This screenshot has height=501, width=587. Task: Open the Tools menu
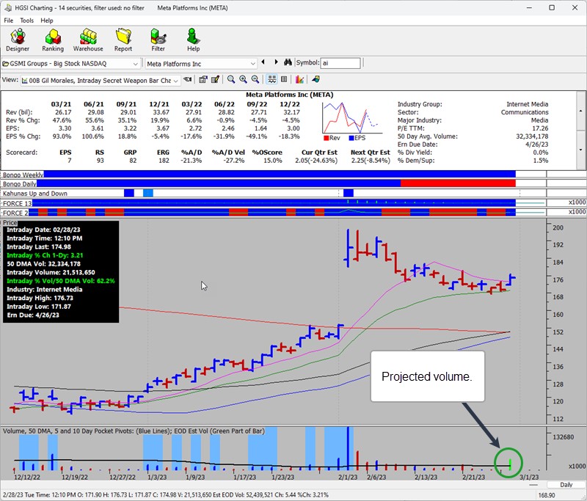tap(26, 21)
